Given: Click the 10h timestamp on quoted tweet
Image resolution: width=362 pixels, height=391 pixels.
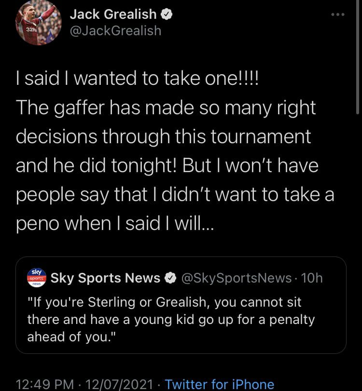Looking at the screenshot, I should [311, 278].
